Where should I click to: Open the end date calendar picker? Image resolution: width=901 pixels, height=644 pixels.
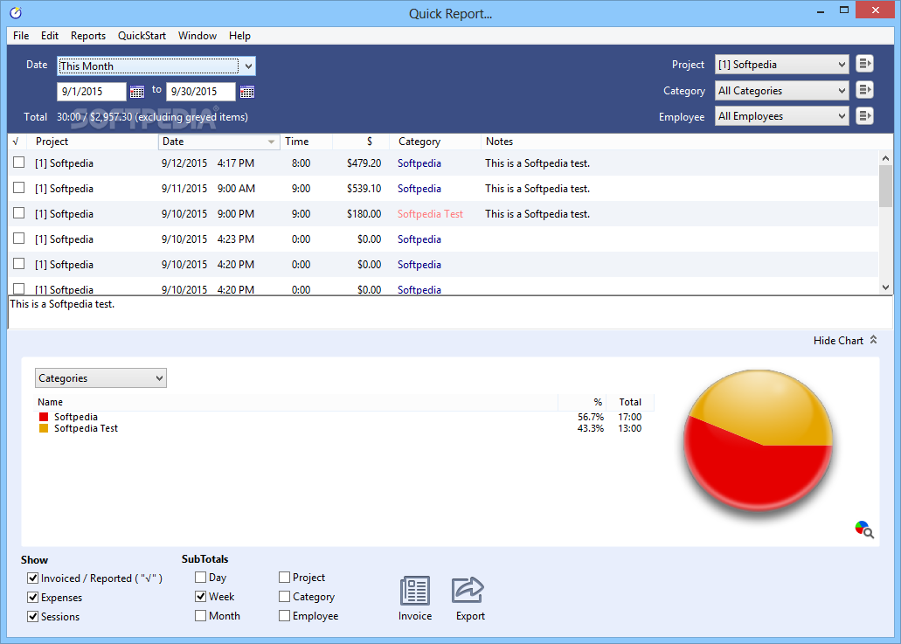(x=247, y=92)
